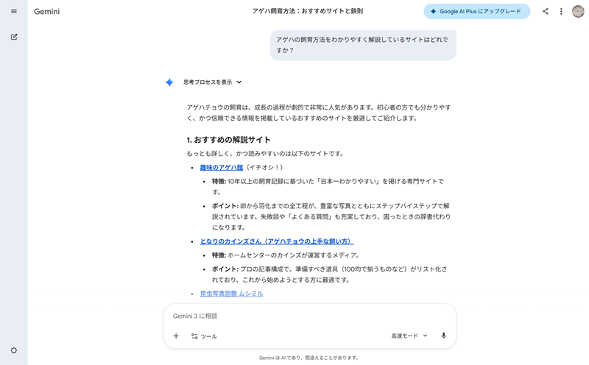The height and width of the screenshot is (365, 589).
Task: Open the となりのカインズさん link
Action: 276,241
